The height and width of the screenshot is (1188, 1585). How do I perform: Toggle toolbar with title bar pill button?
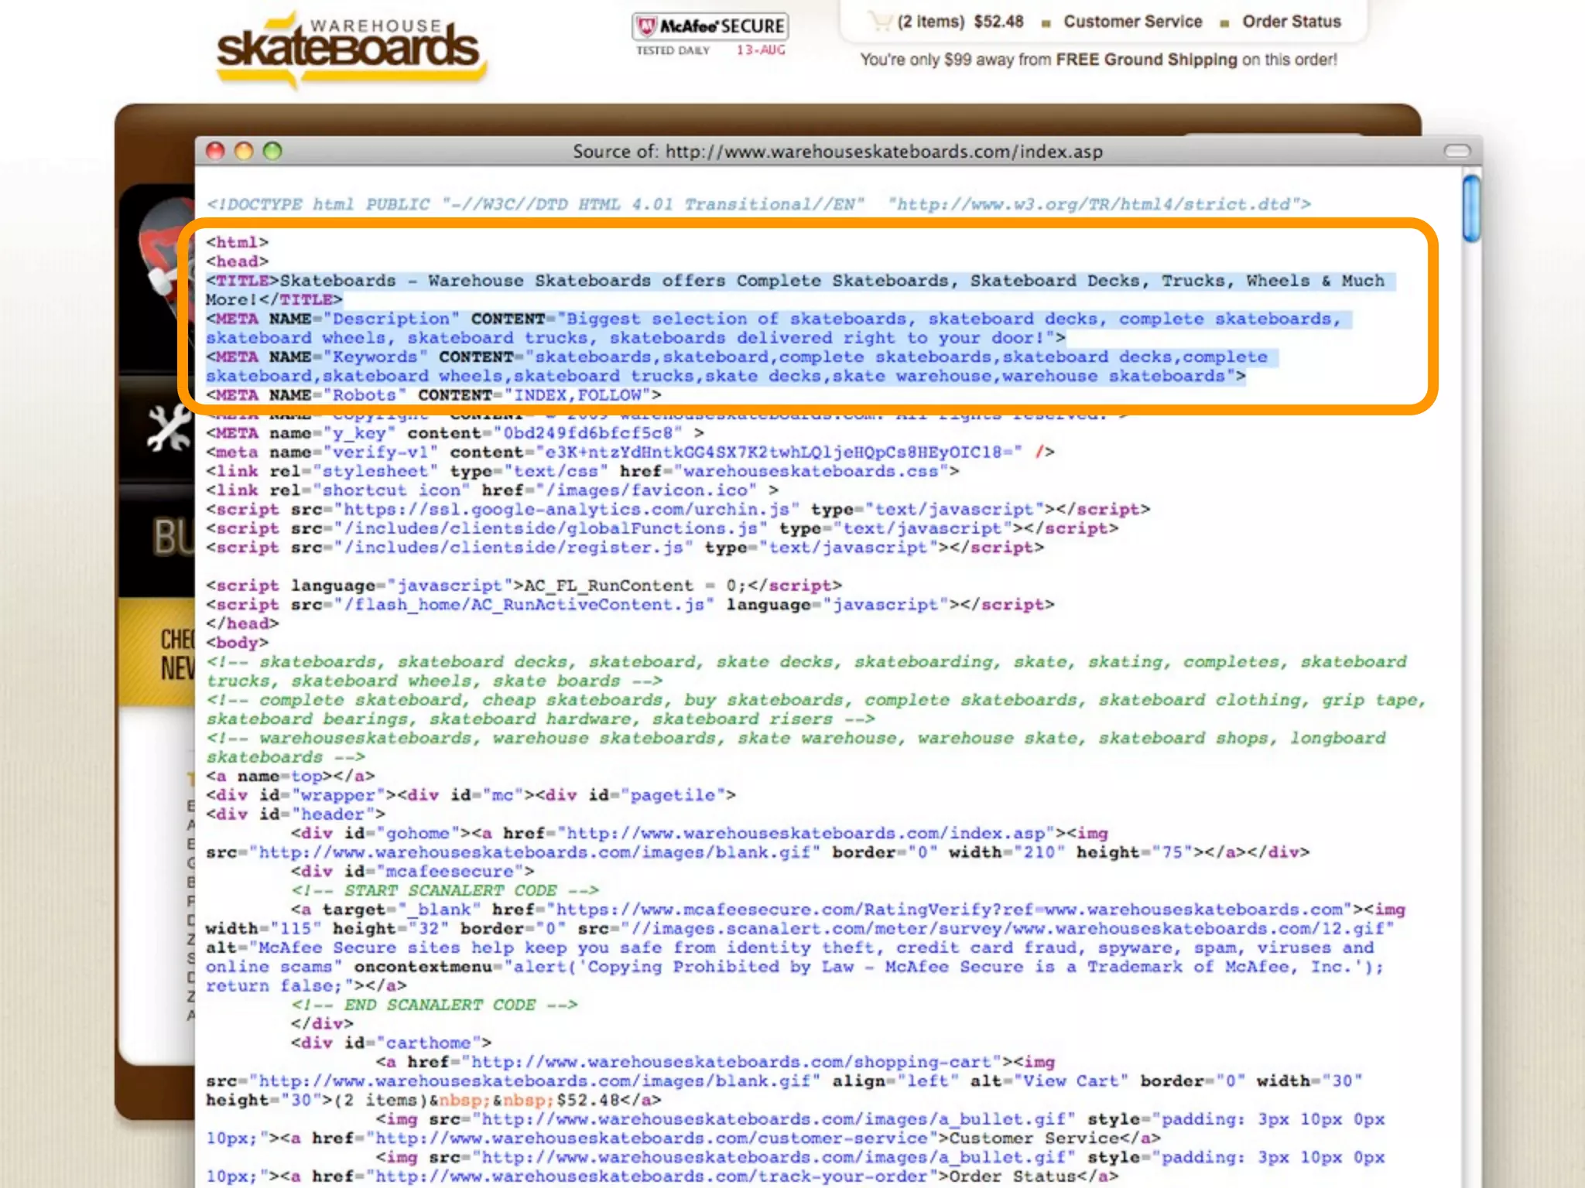coord(1457,151)
